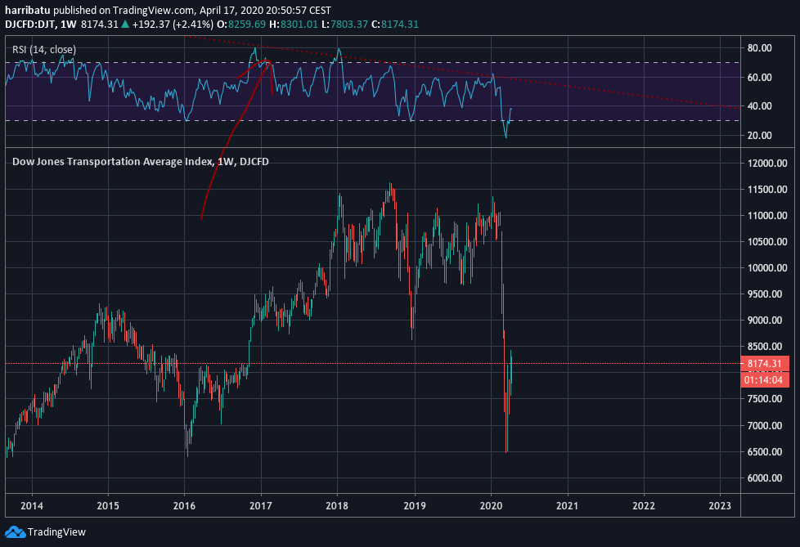
Task: Click the 2021 label on time axis
Action: (x=568, y=505)
